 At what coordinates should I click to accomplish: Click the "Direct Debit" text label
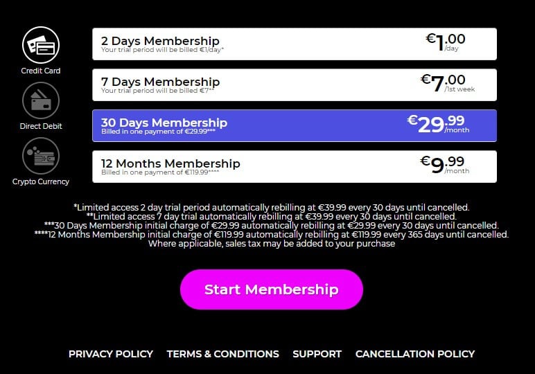click(41, 126)
